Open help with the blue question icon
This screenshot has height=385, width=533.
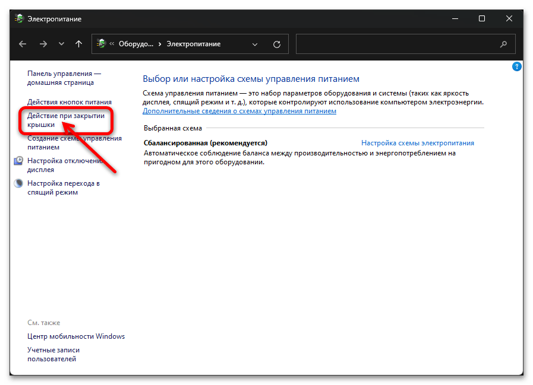pos(516,66)
